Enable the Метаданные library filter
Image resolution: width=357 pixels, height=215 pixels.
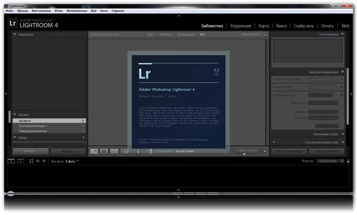[x=186, y=34]
